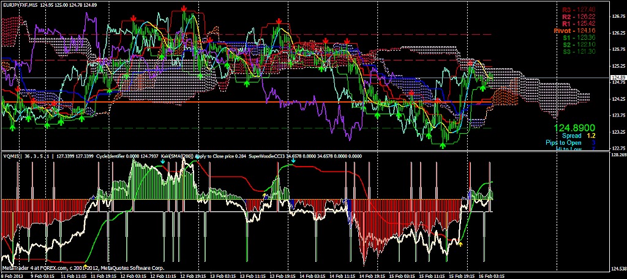
Task: Click the 126.75 level on the price scale
Action: click(617, 18)
